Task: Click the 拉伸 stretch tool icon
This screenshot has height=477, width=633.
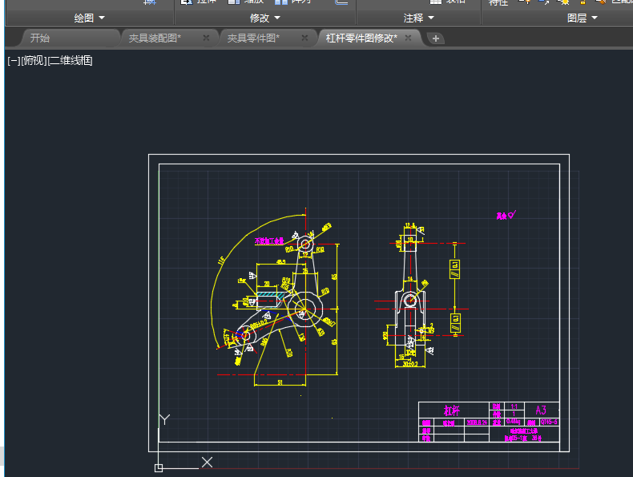Action: [x=186, y=2]
